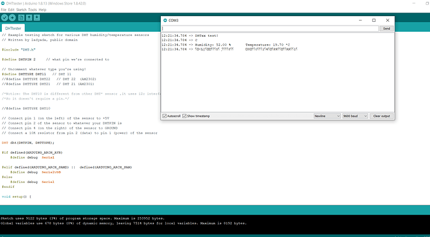Click the Clear output button
Image resolution: width=430 pixels, height=237 pixels.
tap(381, 116)
